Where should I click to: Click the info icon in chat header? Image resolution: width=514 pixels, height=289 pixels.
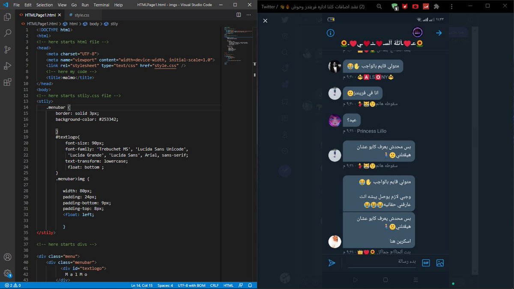(x=330, y=33)
